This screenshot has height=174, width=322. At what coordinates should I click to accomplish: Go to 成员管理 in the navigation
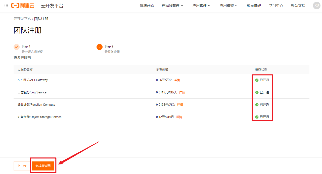(254, 6)
